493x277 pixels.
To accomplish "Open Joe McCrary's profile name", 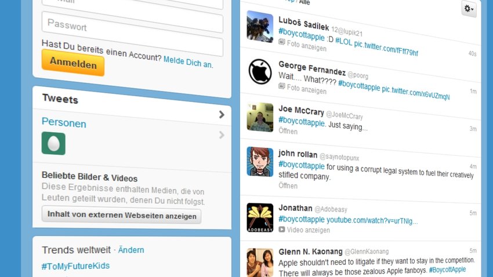I will click(x=301, y=110).
